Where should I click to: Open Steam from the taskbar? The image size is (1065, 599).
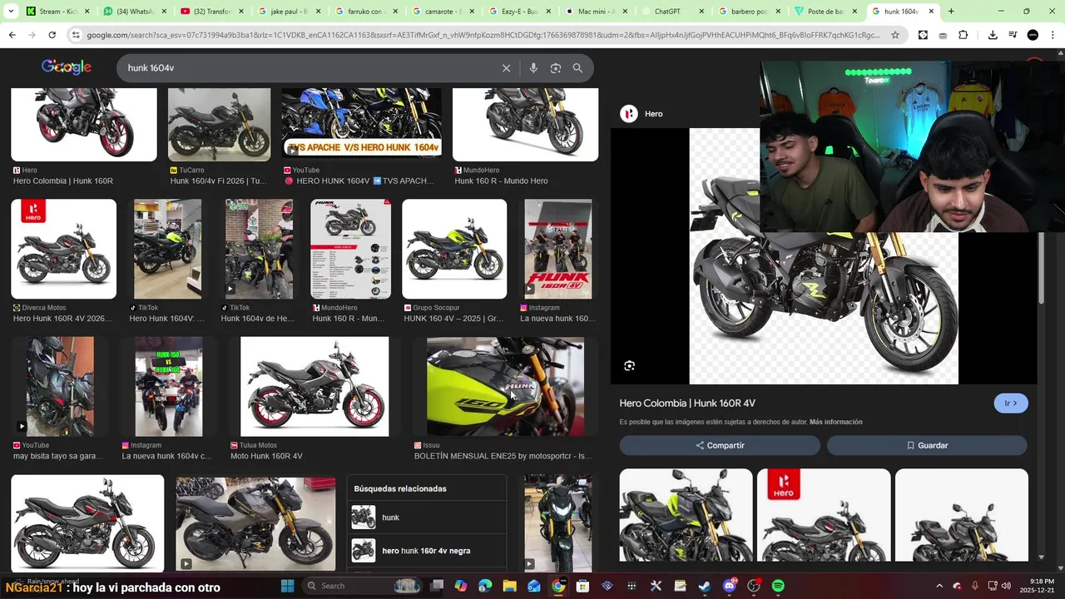(704, 586)
